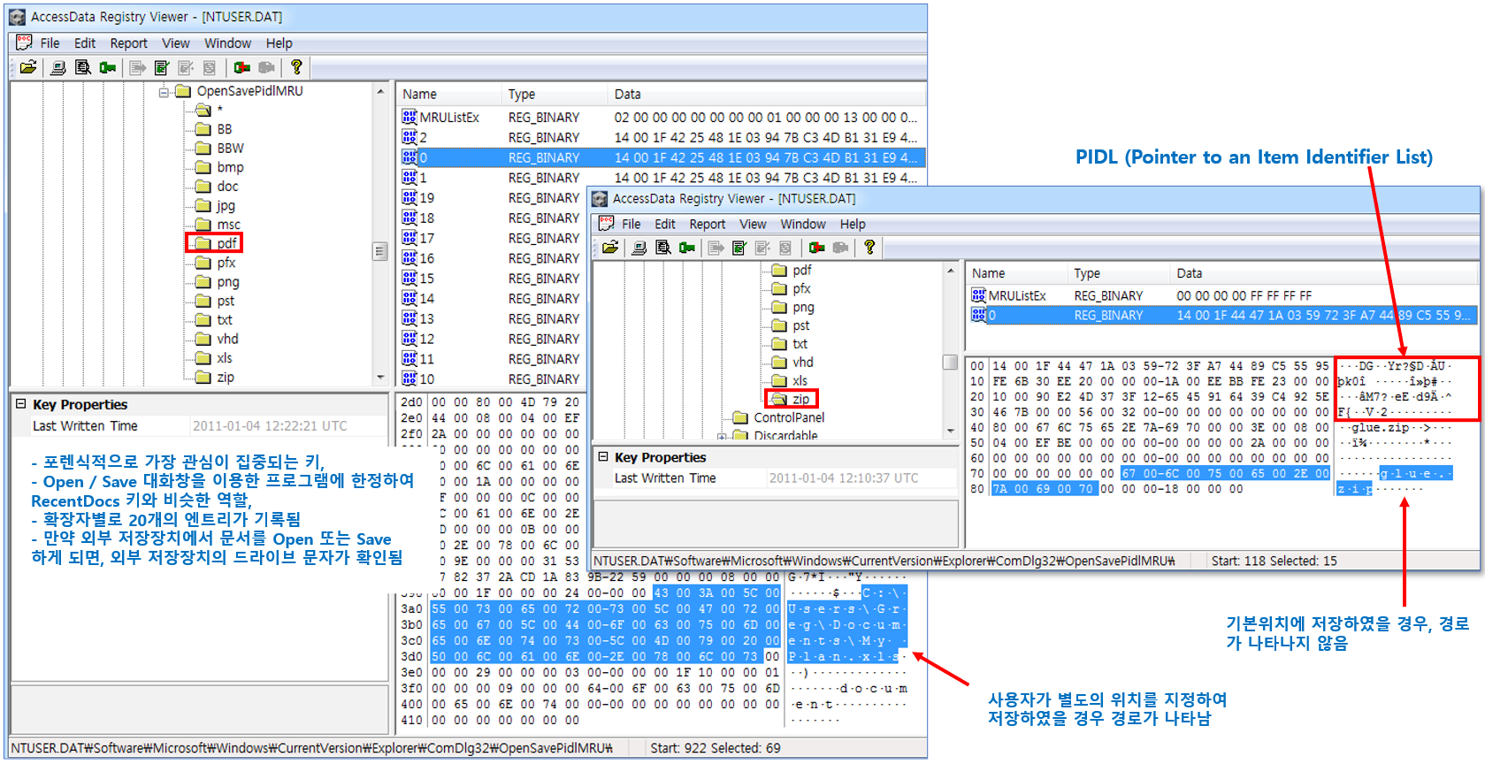Click the checkmark document icon in front toolbar

coord(739,248)
